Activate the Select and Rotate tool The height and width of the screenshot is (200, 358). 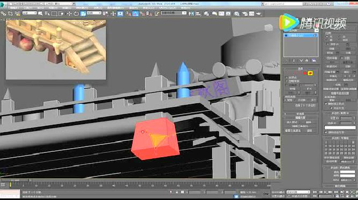tap(76, 14)
